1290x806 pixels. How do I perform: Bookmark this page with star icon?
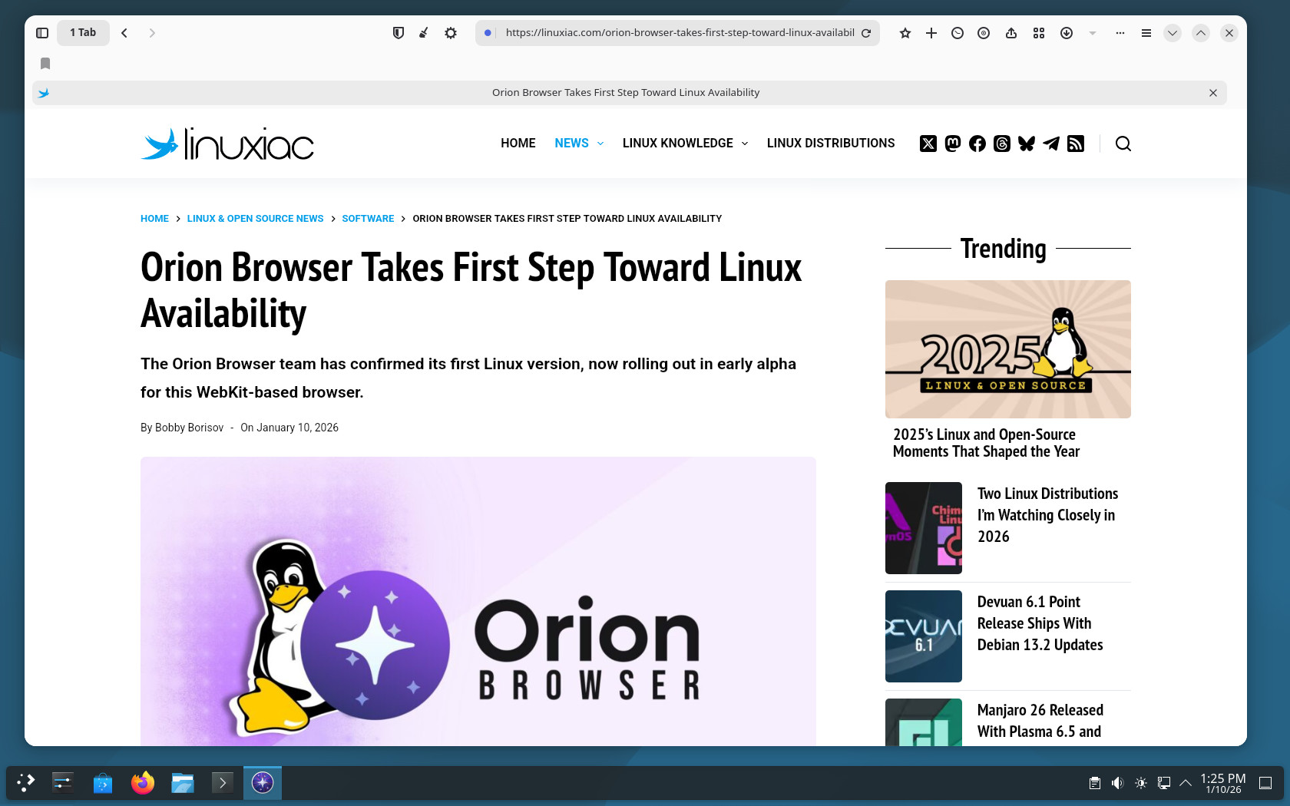(905, 33)
